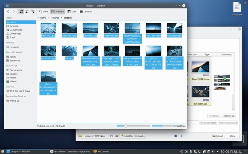Select 6e609595.jpg in Dolphin

pyautogui.click(x=111, y=28)
